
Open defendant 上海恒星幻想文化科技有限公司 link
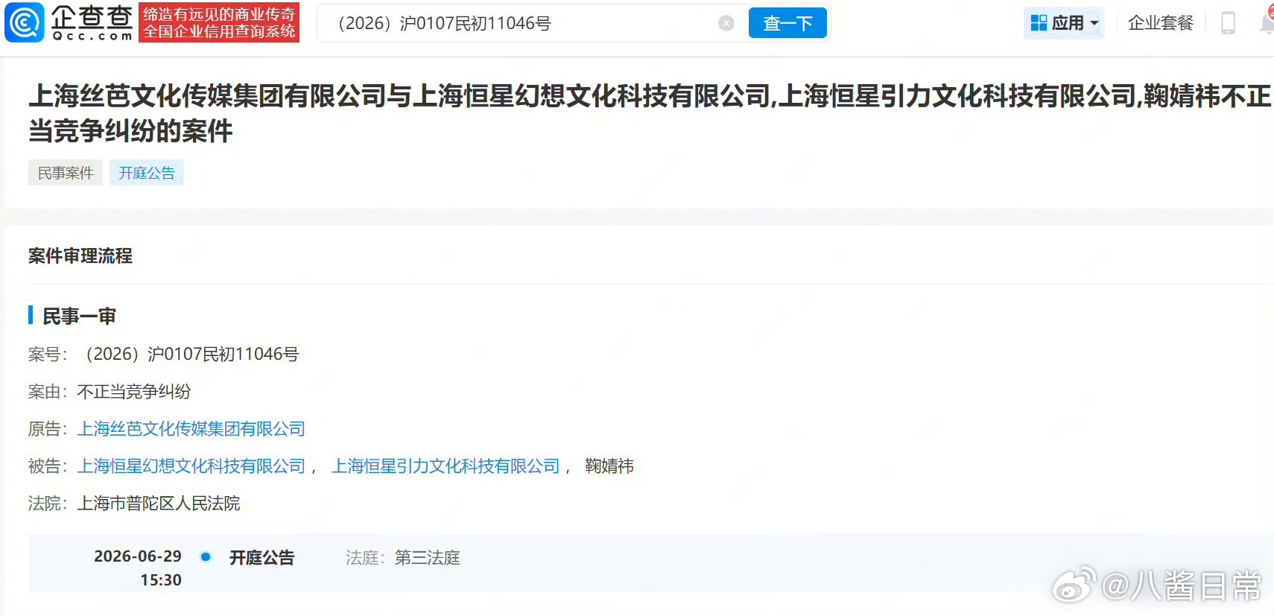191,466
